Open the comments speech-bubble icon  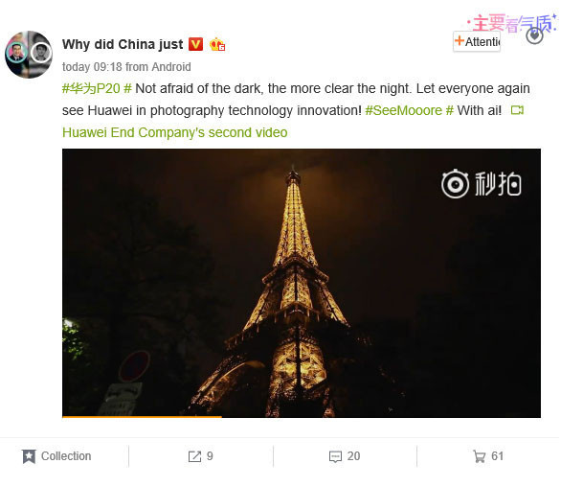click(335, 457)
